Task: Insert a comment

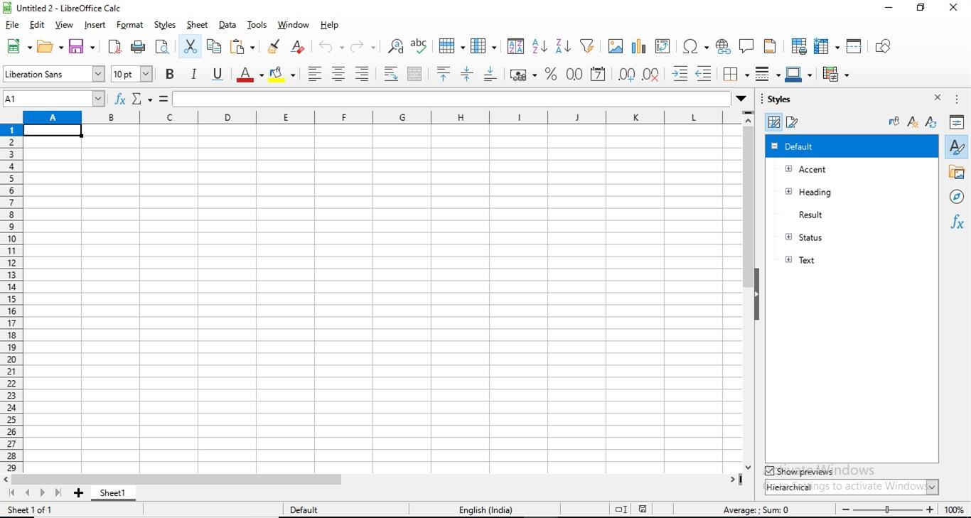Action: [x=746, y=46]
